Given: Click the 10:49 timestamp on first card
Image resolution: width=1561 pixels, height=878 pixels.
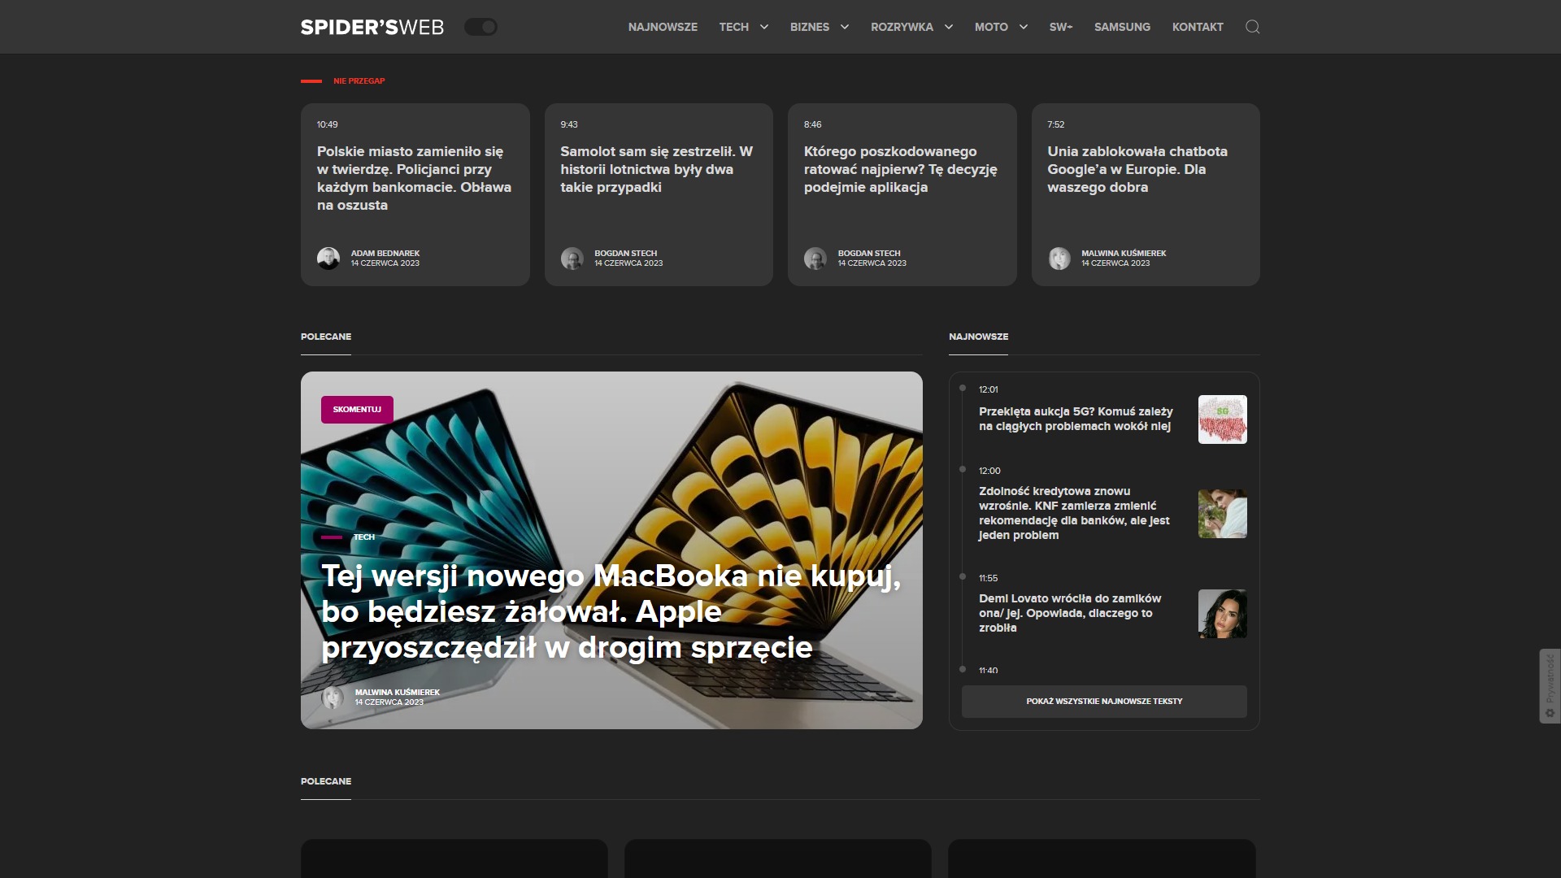Looking at the screenshot, I should coord(327,125).
